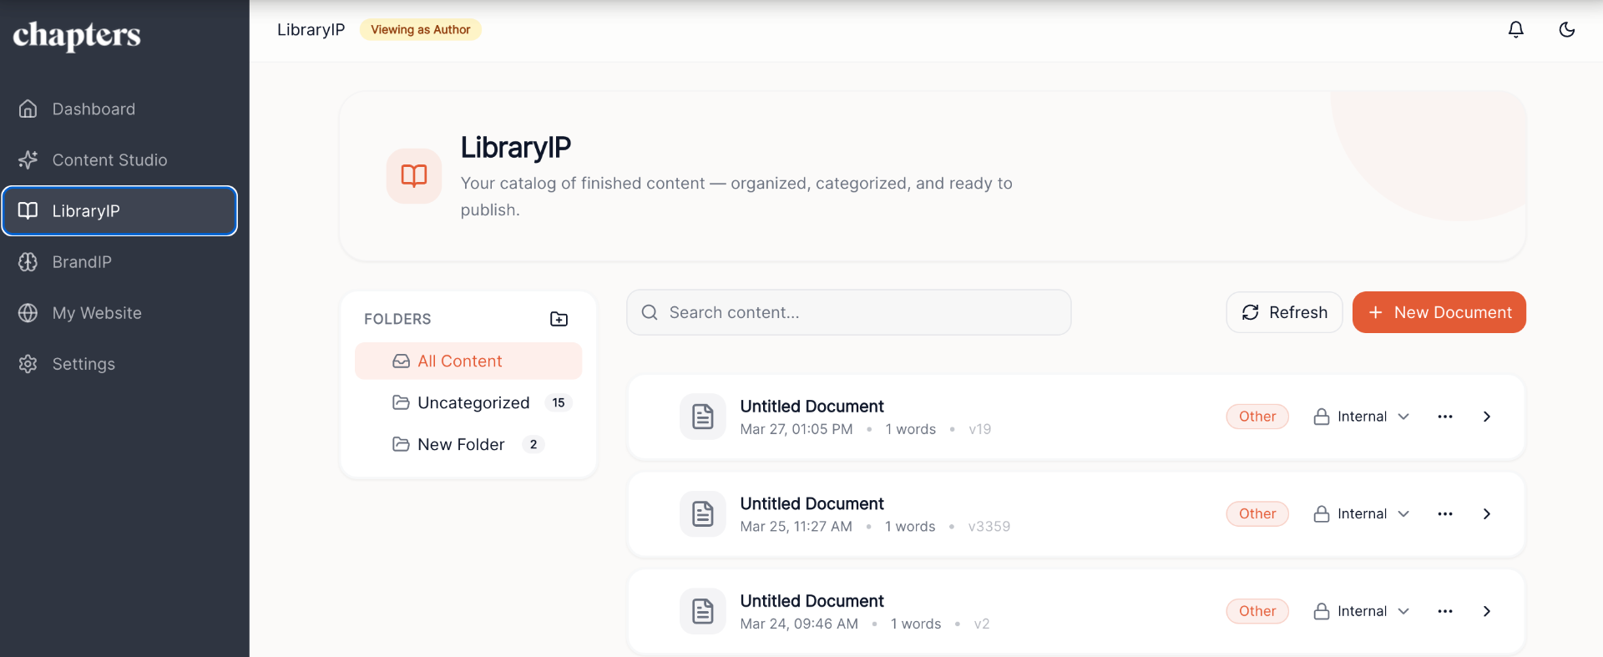
Task: Open Internal visibility dropdown for Mar 24 document
Action: point(1362,611)
